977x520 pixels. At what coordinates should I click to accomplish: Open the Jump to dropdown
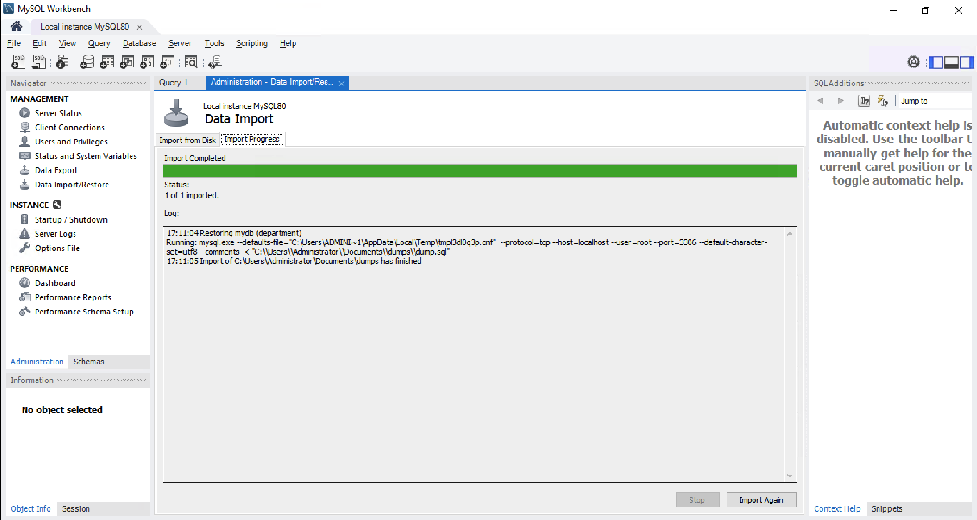(935, 101)
